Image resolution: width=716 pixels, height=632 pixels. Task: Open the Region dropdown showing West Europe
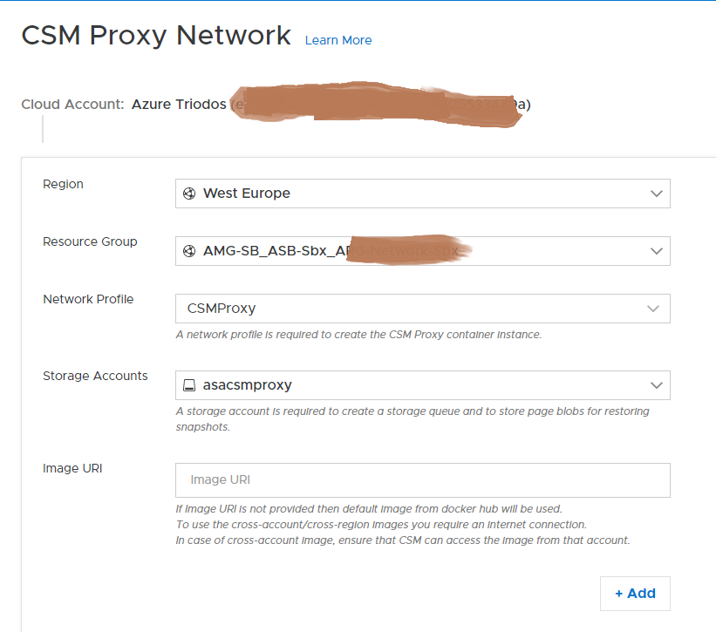pos(422,193)
